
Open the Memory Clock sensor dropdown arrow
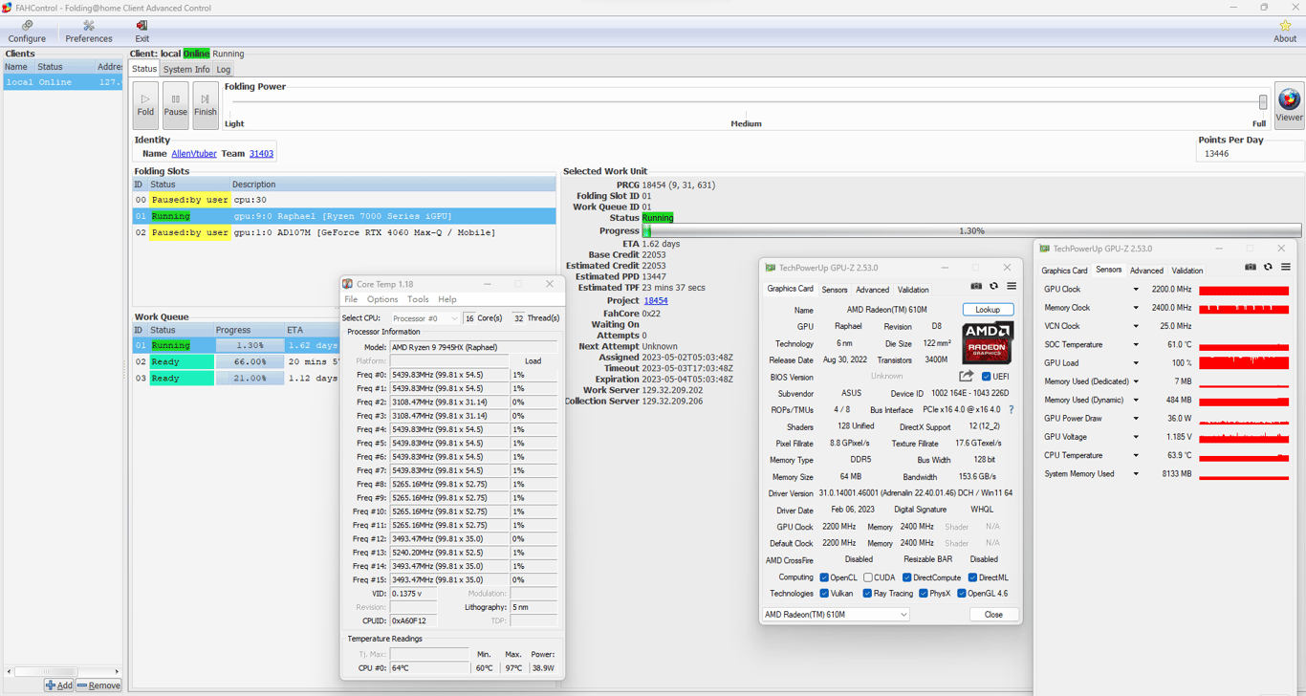pos(1136,308)
